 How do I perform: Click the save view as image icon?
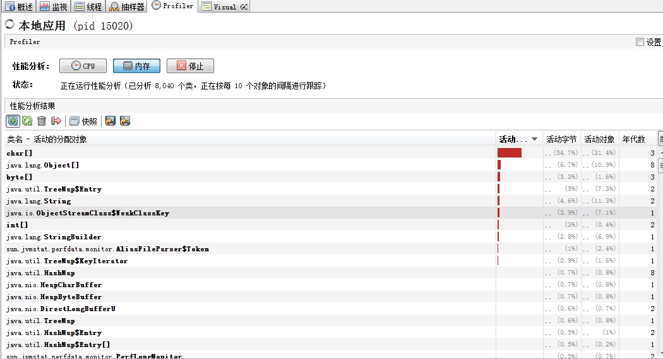(x=125, y=121)
